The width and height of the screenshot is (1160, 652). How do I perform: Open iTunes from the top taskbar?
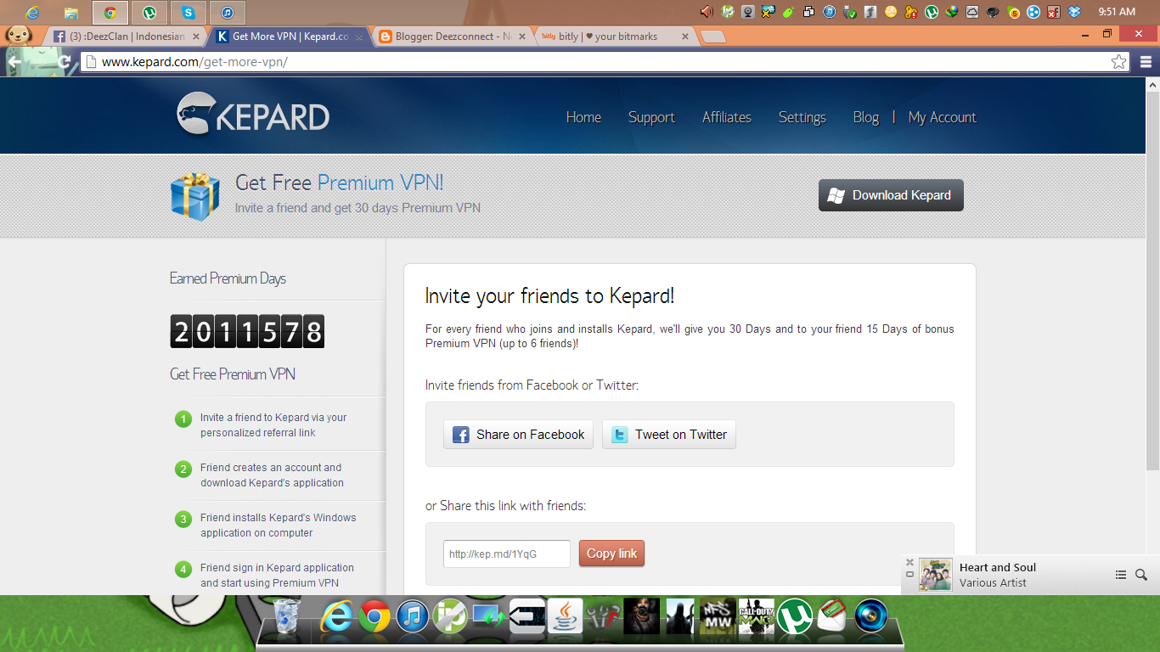[228, 13]
